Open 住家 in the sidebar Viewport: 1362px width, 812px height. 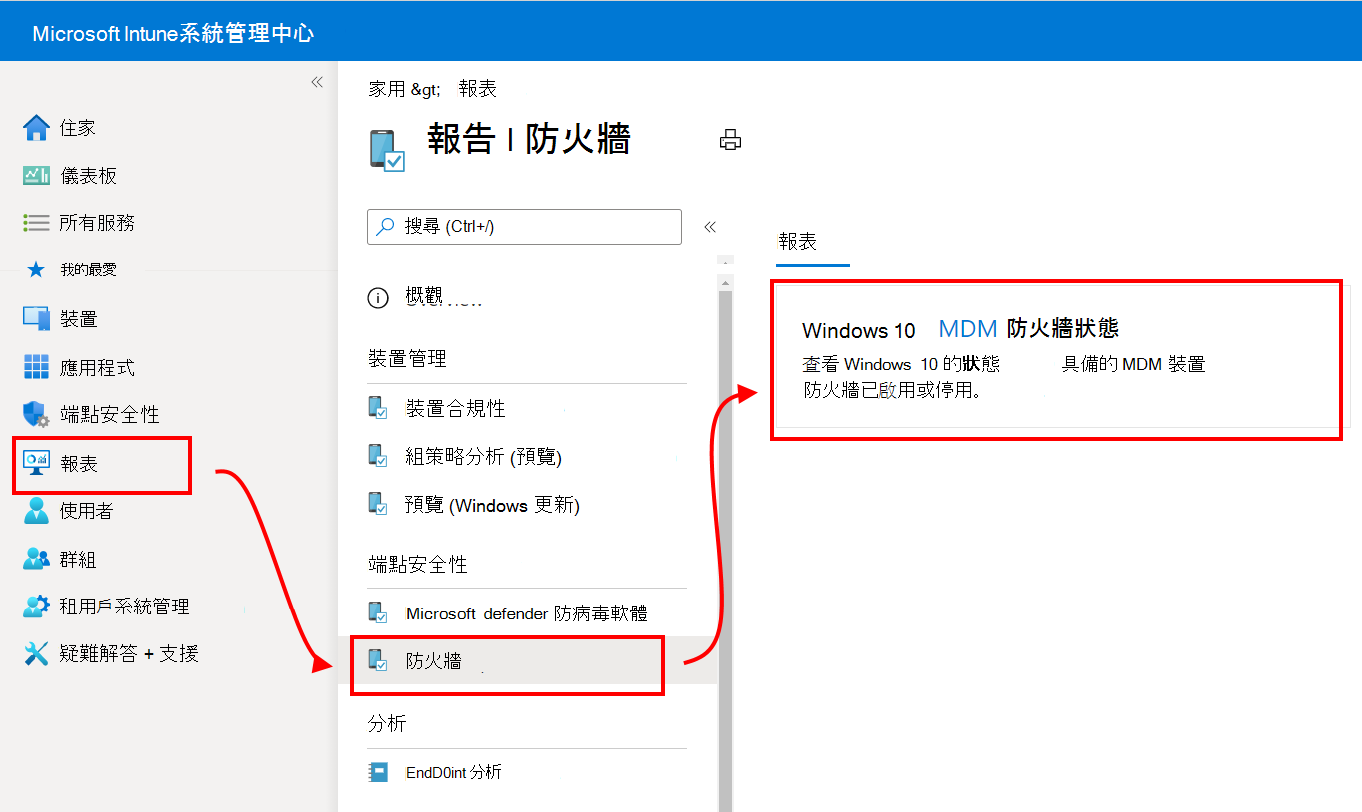tap(78, 128)
